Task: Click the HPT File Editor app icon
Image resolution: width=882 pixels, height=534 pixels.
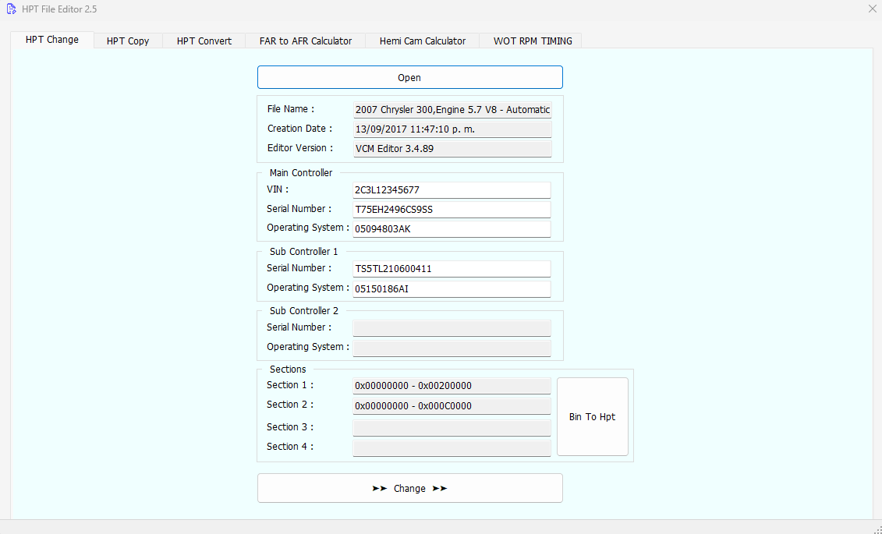Action: [x=11, y=9]
